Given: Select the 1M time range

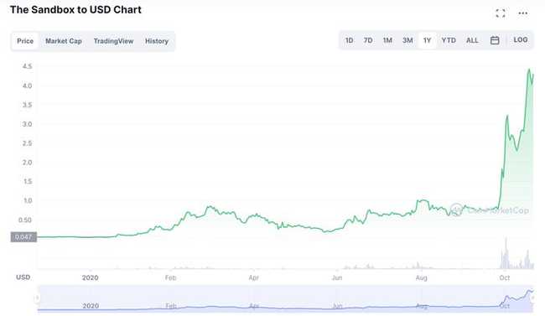Looking at the screenshot, I should point(387,40).
